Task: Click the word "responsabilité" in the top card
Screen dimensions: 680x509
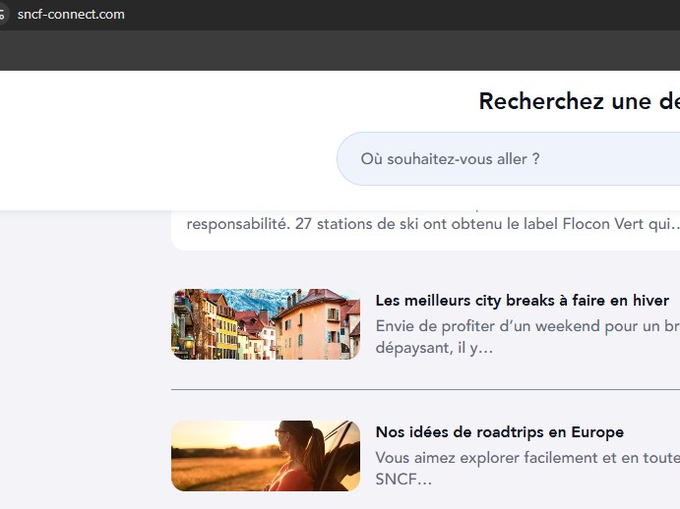Action: click(x=234, y=224)
